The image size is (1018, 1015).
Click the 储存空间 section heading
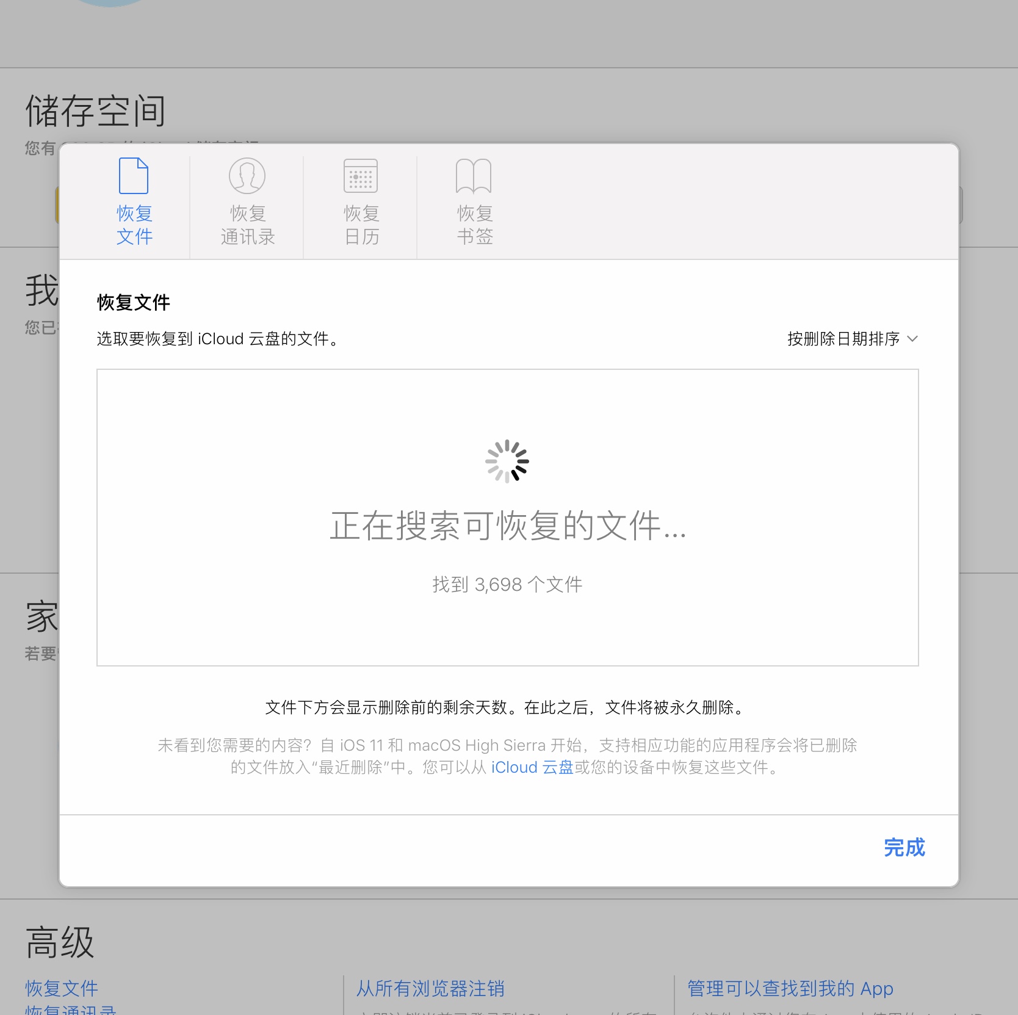coord(96,111)
